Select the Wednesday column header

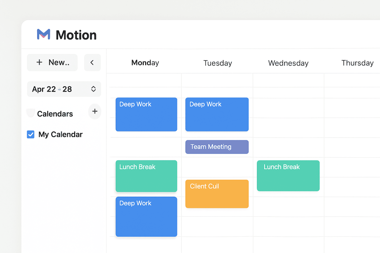[288, 63]
